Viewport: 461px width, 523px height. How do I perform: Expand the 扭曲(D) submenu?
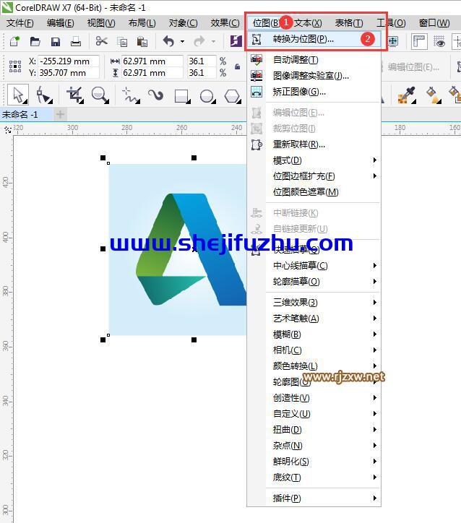coord(374,430)
